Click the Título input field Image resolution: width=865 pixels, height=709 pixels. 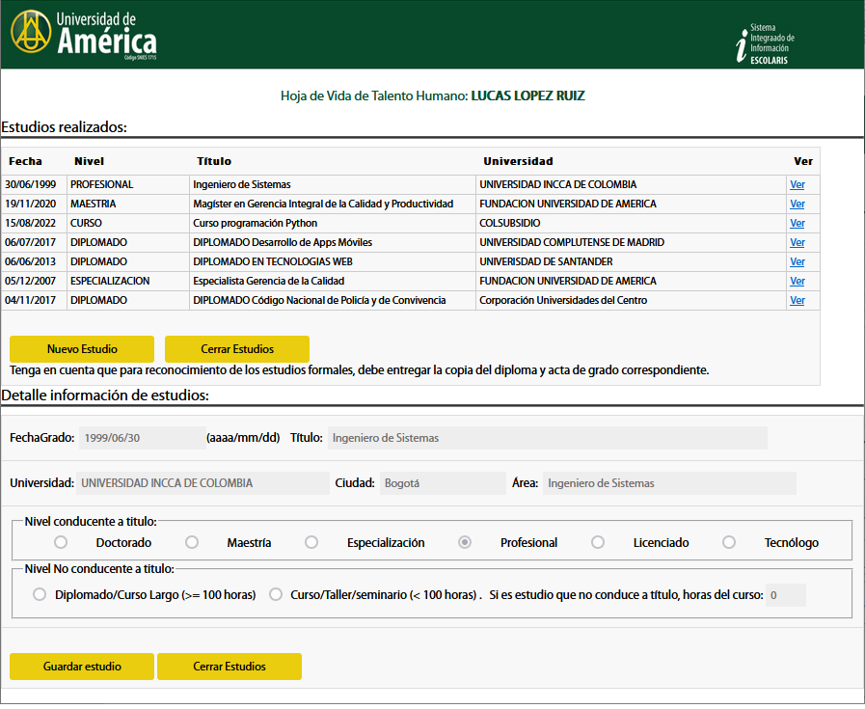[547, 438]
